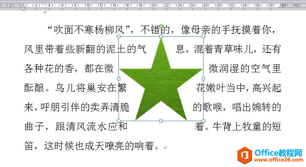Click the text “牛背上牧童的短”
This screenshot has width=306, height=167.
click(x=247, y=126)
